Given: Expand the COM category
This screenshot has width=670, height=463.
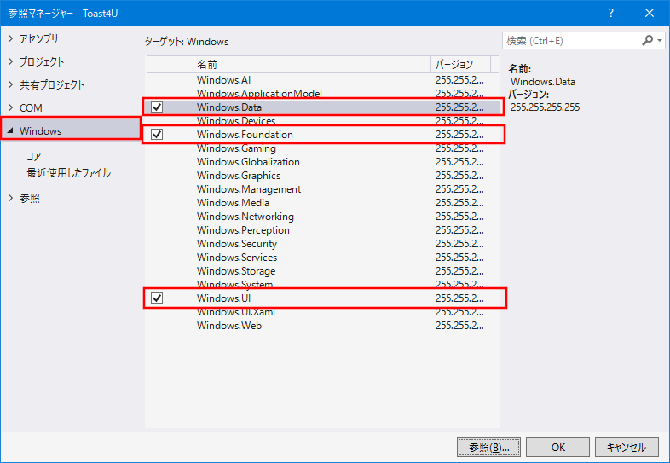Looking at the screenshot, I should click(10, 107).
